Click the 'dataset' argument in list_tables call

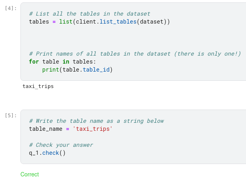pyautogui.click(x=152, y=22)
